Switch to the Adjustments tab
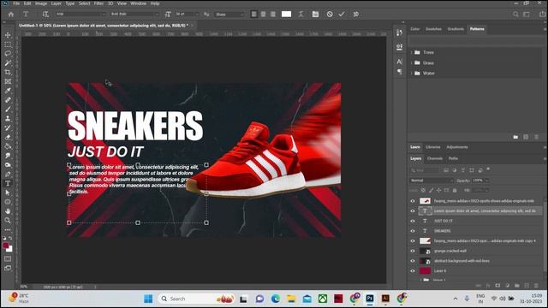 (457, 147)
